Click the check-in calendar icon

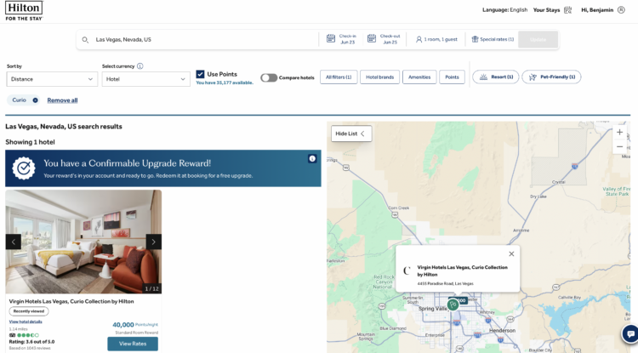[x=331, y=39]
